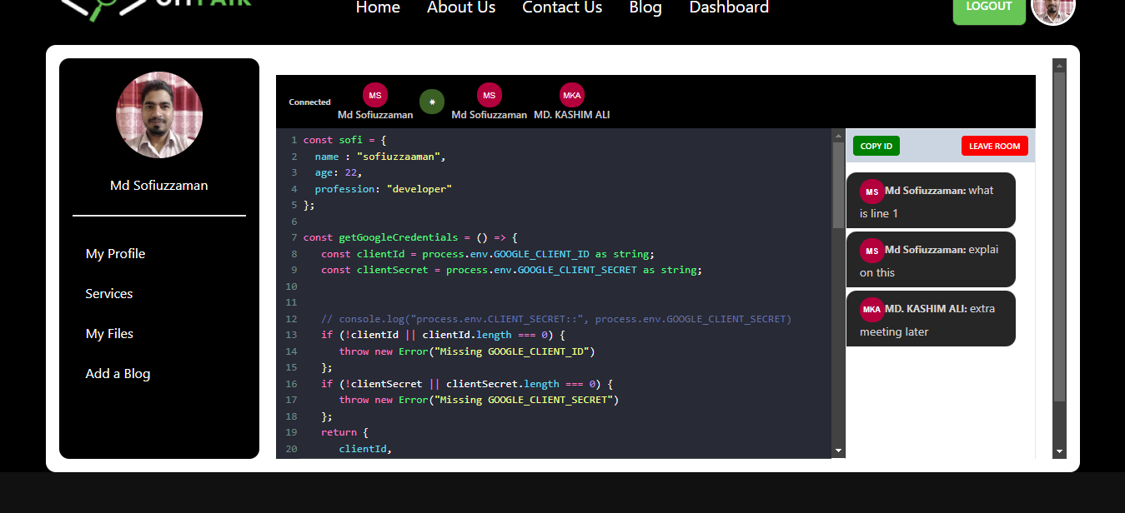Click the 'extra meeting later' chat message
This screenshot has height=513, width=1125.
tap(931, 319)
